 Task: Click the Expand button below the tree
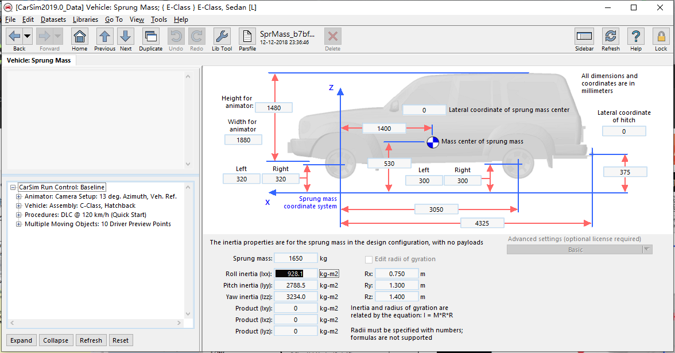pyautogui.click(x=21, y=340)
